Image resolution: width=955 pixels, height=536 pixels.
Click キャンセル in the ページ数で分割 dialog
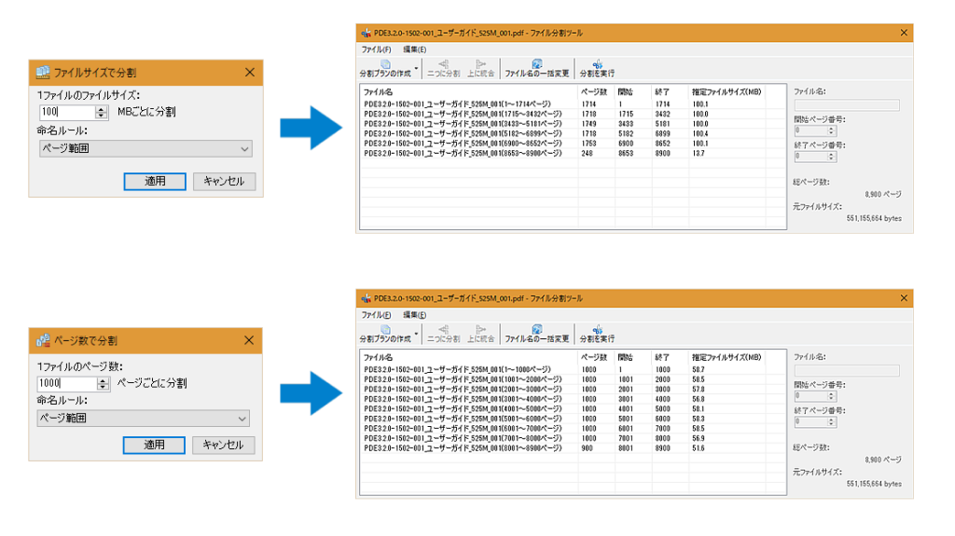point(224,446)
